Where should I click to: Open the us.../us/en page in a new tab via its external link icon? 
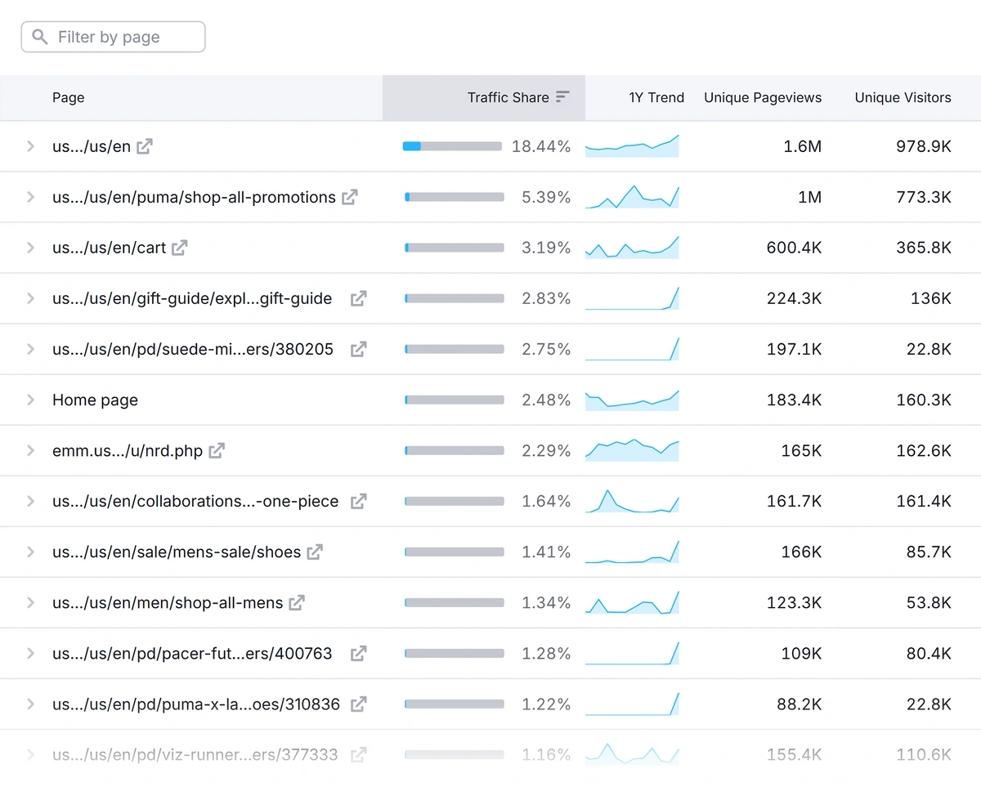tap(144, 146)
